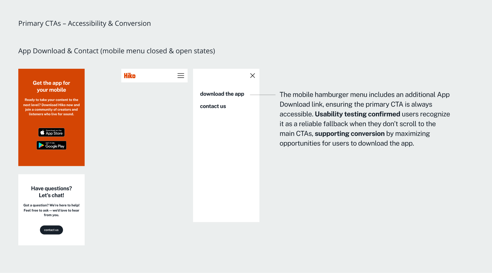The height and width of the screenshot is (273, 492).
Task: Click the "App Download & Contact" subtitle
Action: coord(116,51)
